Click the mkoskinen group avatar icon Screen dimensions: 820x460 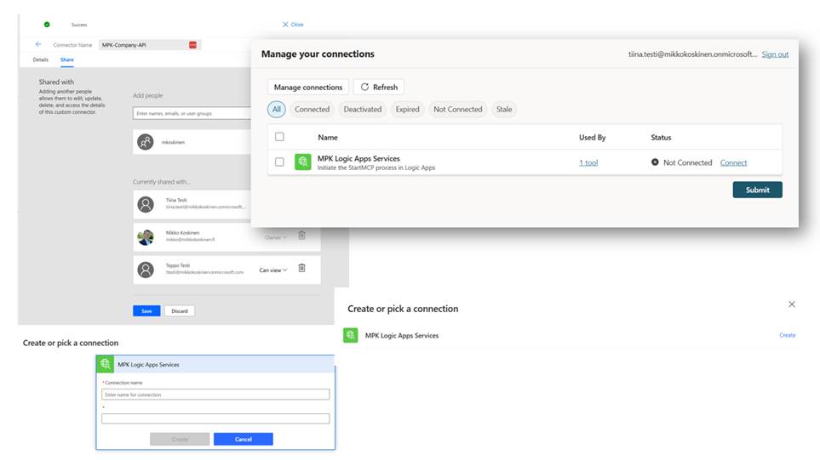point(146,142)
